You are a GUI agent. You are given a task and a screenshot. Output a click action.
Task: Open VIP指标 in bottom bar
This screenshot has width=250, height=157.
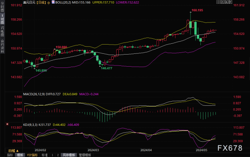tap(32, 155)
